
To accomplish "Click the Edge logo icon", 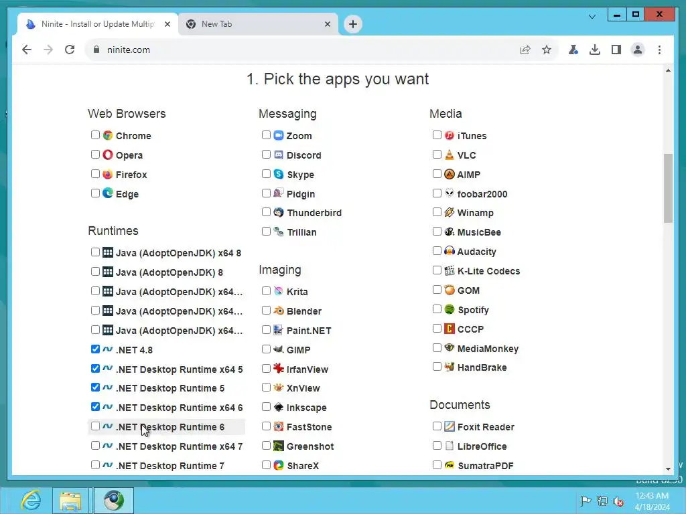I will [108, 193].
